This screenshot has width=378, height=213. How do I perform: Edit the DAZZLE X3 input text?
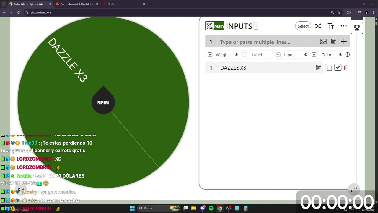[x=266, y=68]
